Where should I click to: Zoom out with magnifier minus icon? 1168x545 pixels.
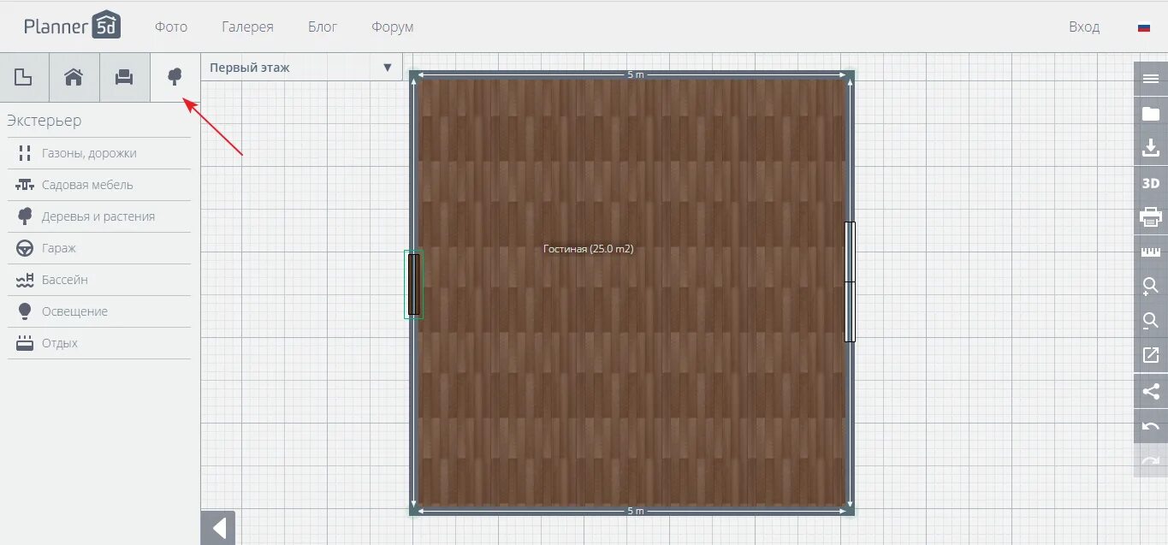click(1151, 321)
